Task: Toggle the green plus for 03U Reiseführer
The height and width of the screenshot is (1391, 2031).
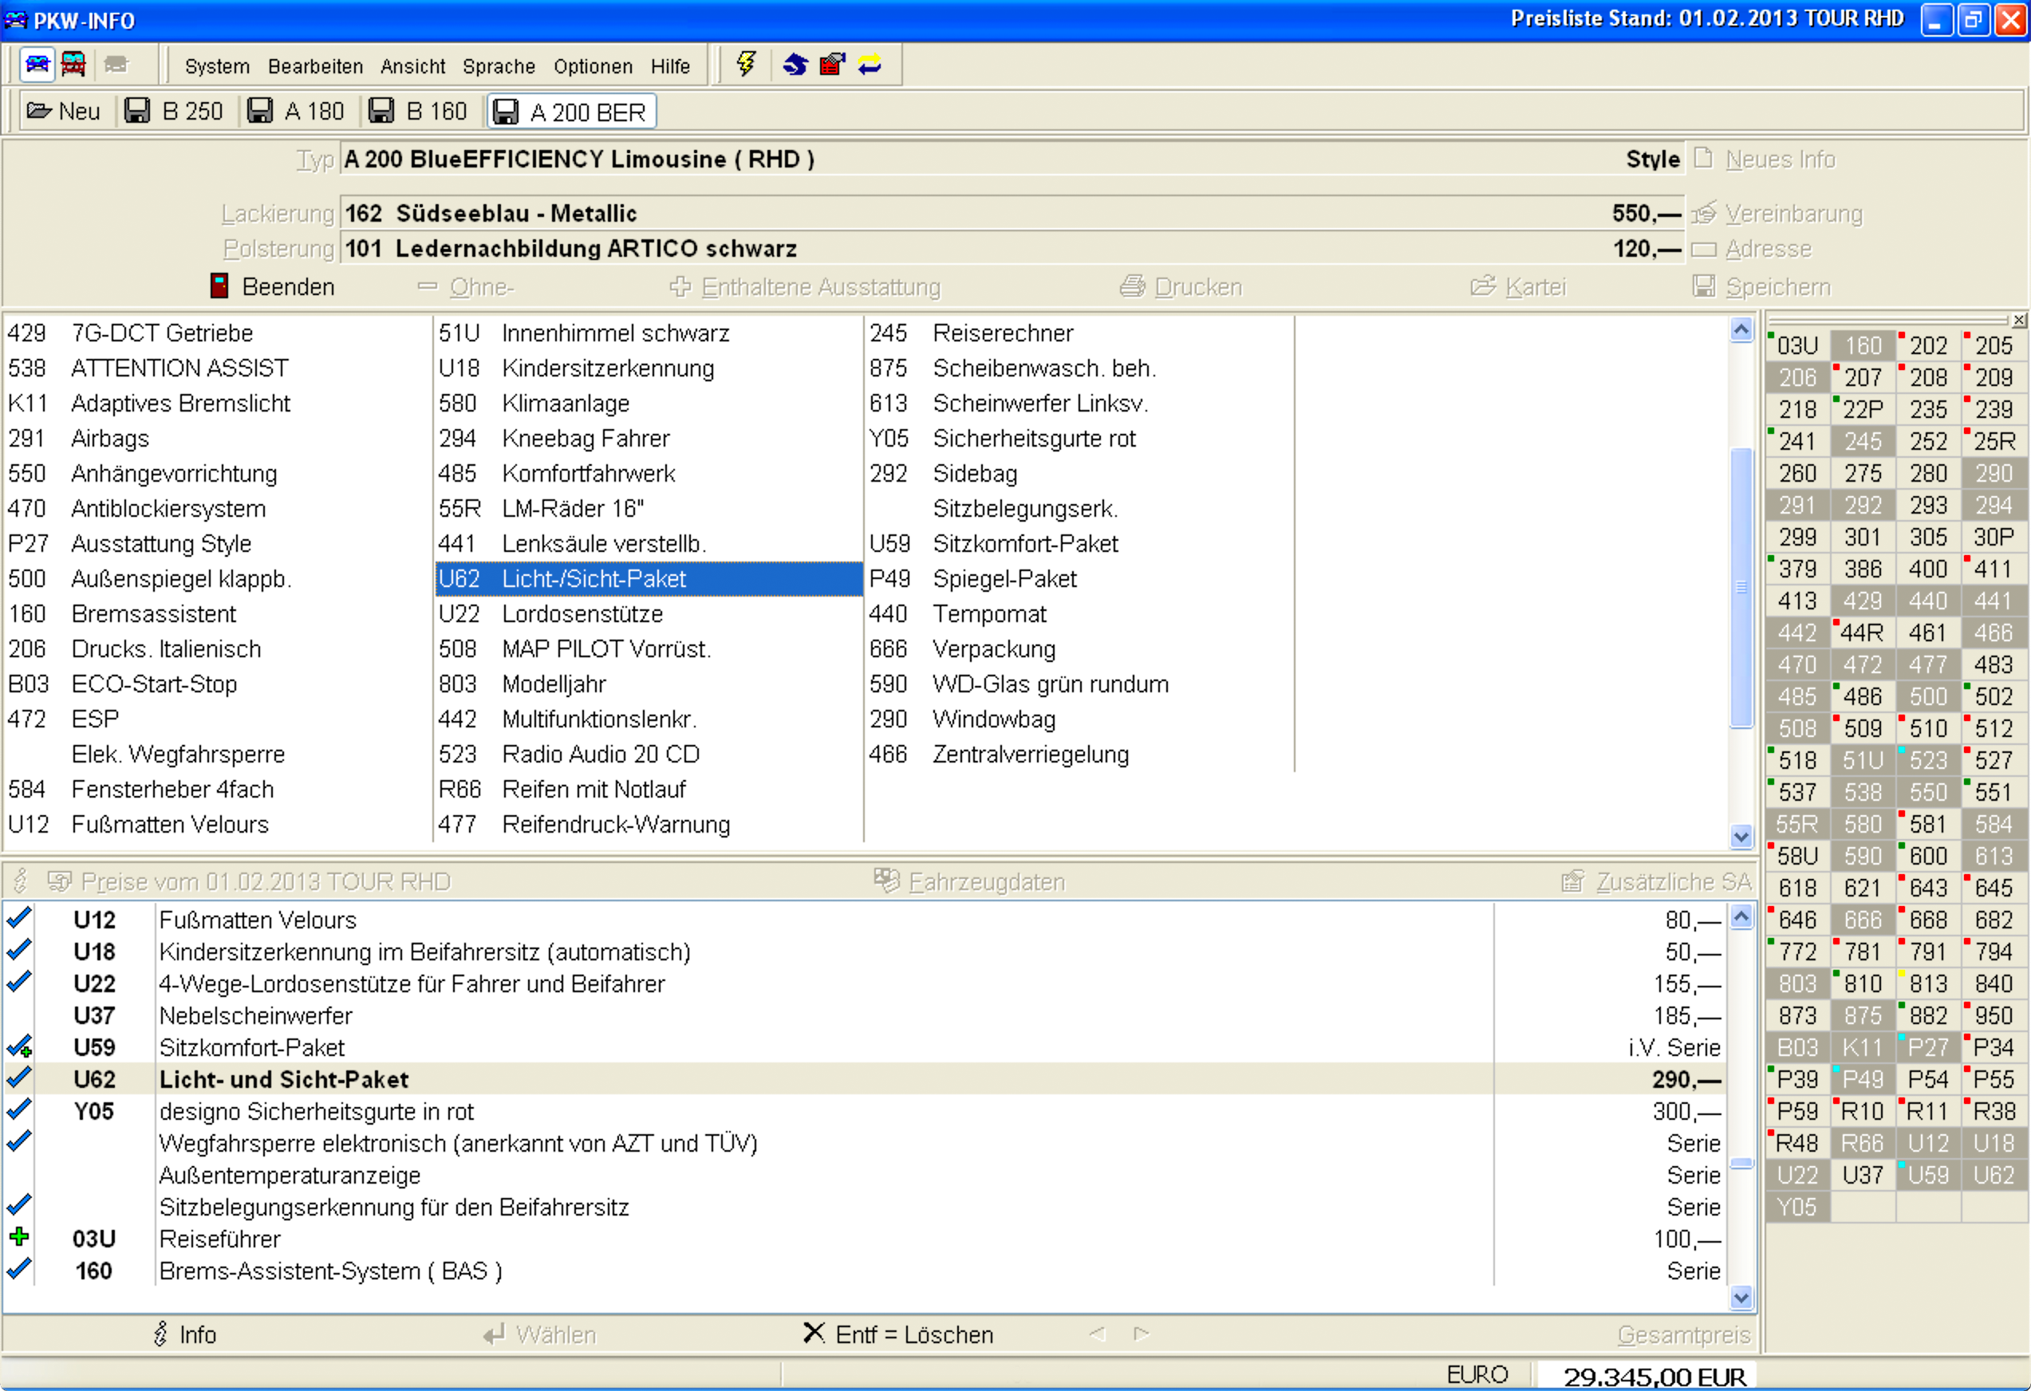Action: pyautogui.click(x=18, y=1238)
